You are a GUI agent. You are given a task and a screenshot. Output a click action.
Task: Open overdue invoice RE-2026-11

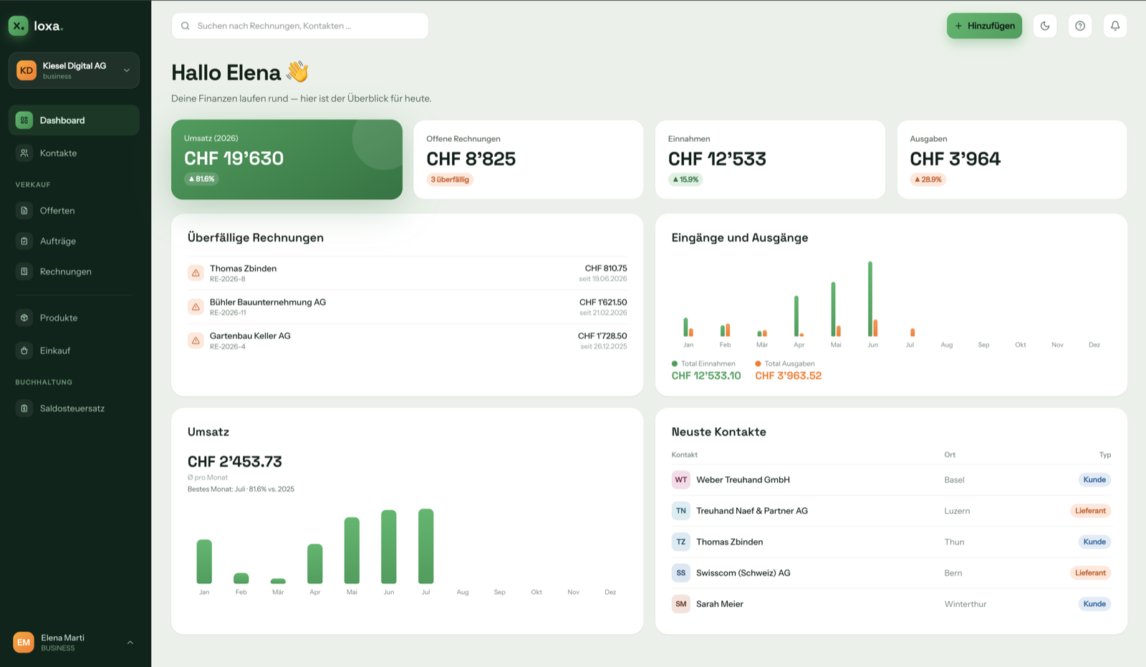point(407,307)
